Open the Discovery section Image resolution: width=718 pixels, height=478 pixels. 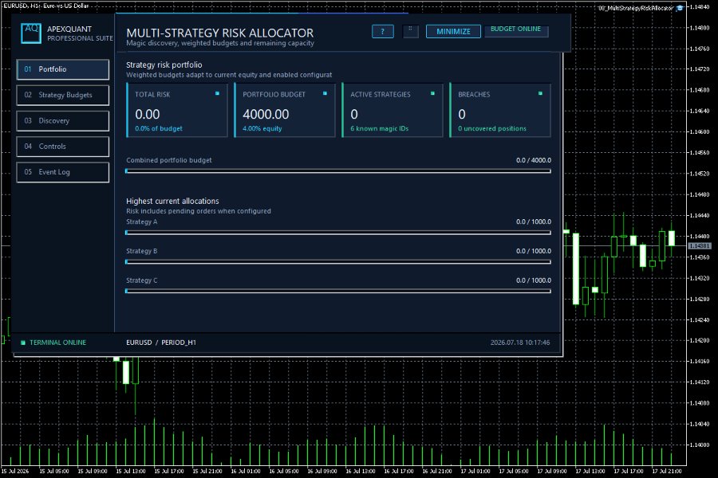pyautogui.click(x=63, y=121)
